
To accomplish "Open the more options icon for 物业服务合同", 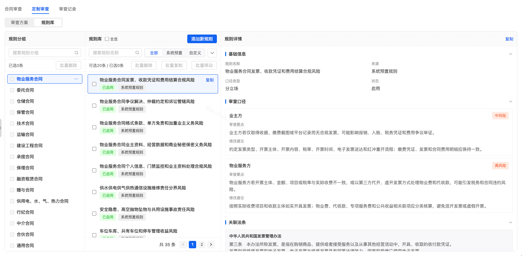I will coord(76,79).
